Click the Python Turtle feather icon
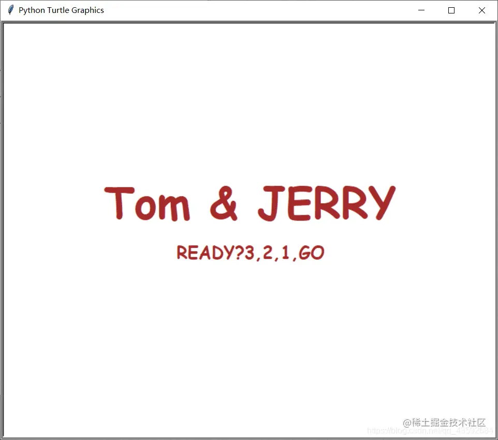Screen dimensions: 498x440 [x=11, y=10]
